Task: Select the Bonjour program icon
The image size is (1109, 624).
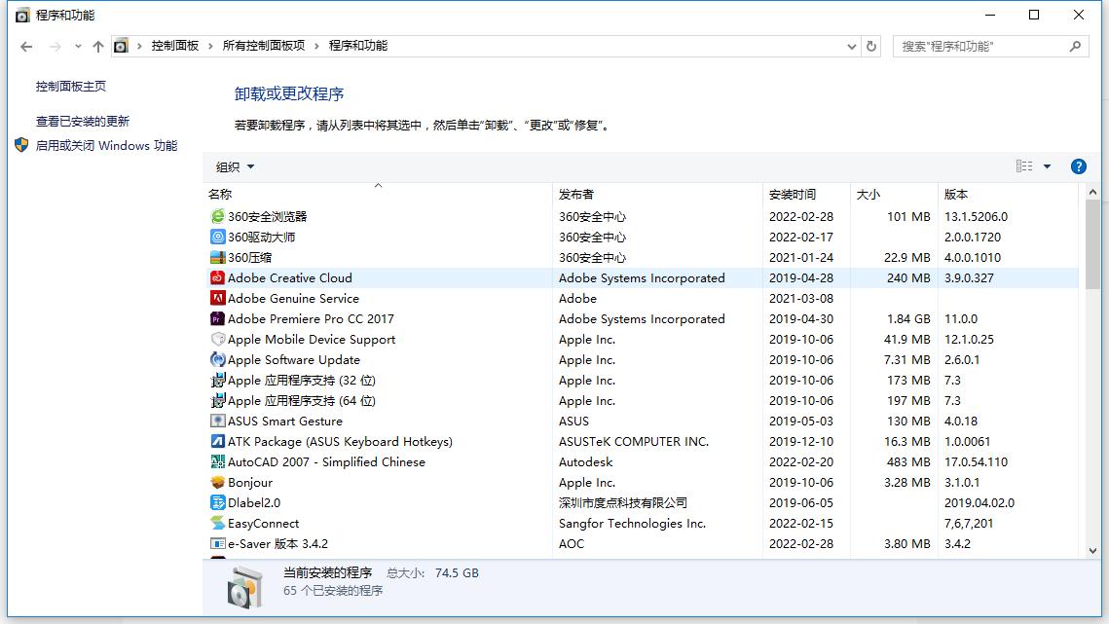Action: click(x=217, y=482)
